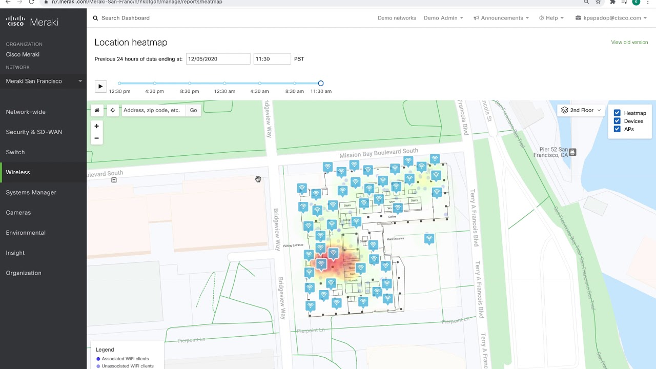Click the timeline handle at 11:30 am
656x369 pixels.
pyautogui.click(x=321, y=83)
